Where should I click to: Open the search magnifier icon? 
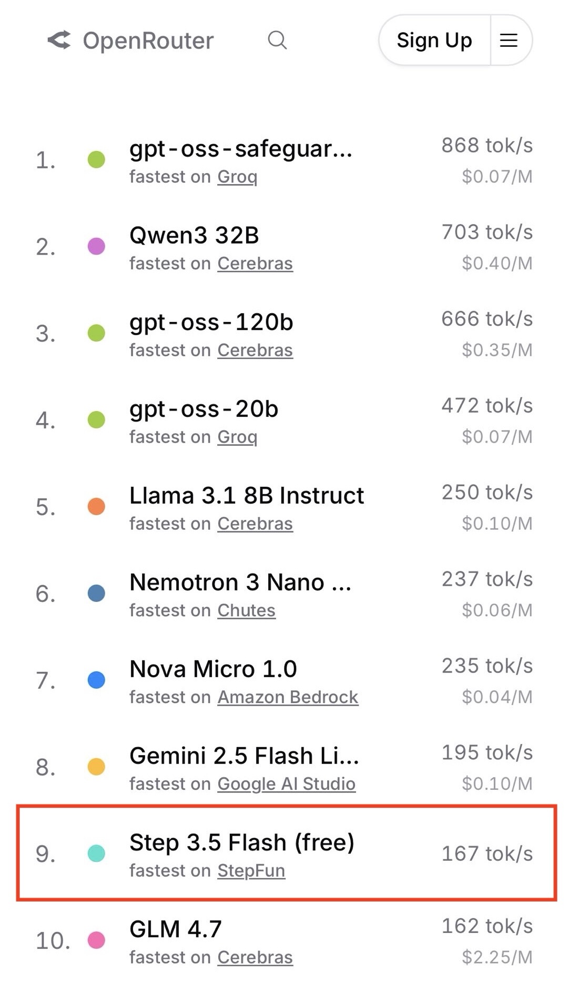click(277, 40)
